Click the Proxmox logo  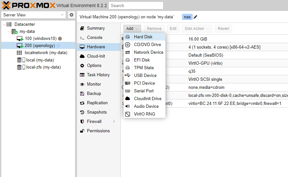(x=28, y=5)
